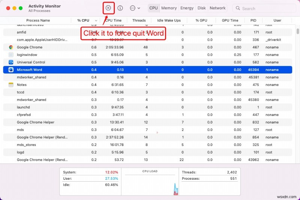Viewport: 300px width, 200px height.
Task: Sort by GPU Time column header
Action: pyautogui.click(x=230, y=20)
